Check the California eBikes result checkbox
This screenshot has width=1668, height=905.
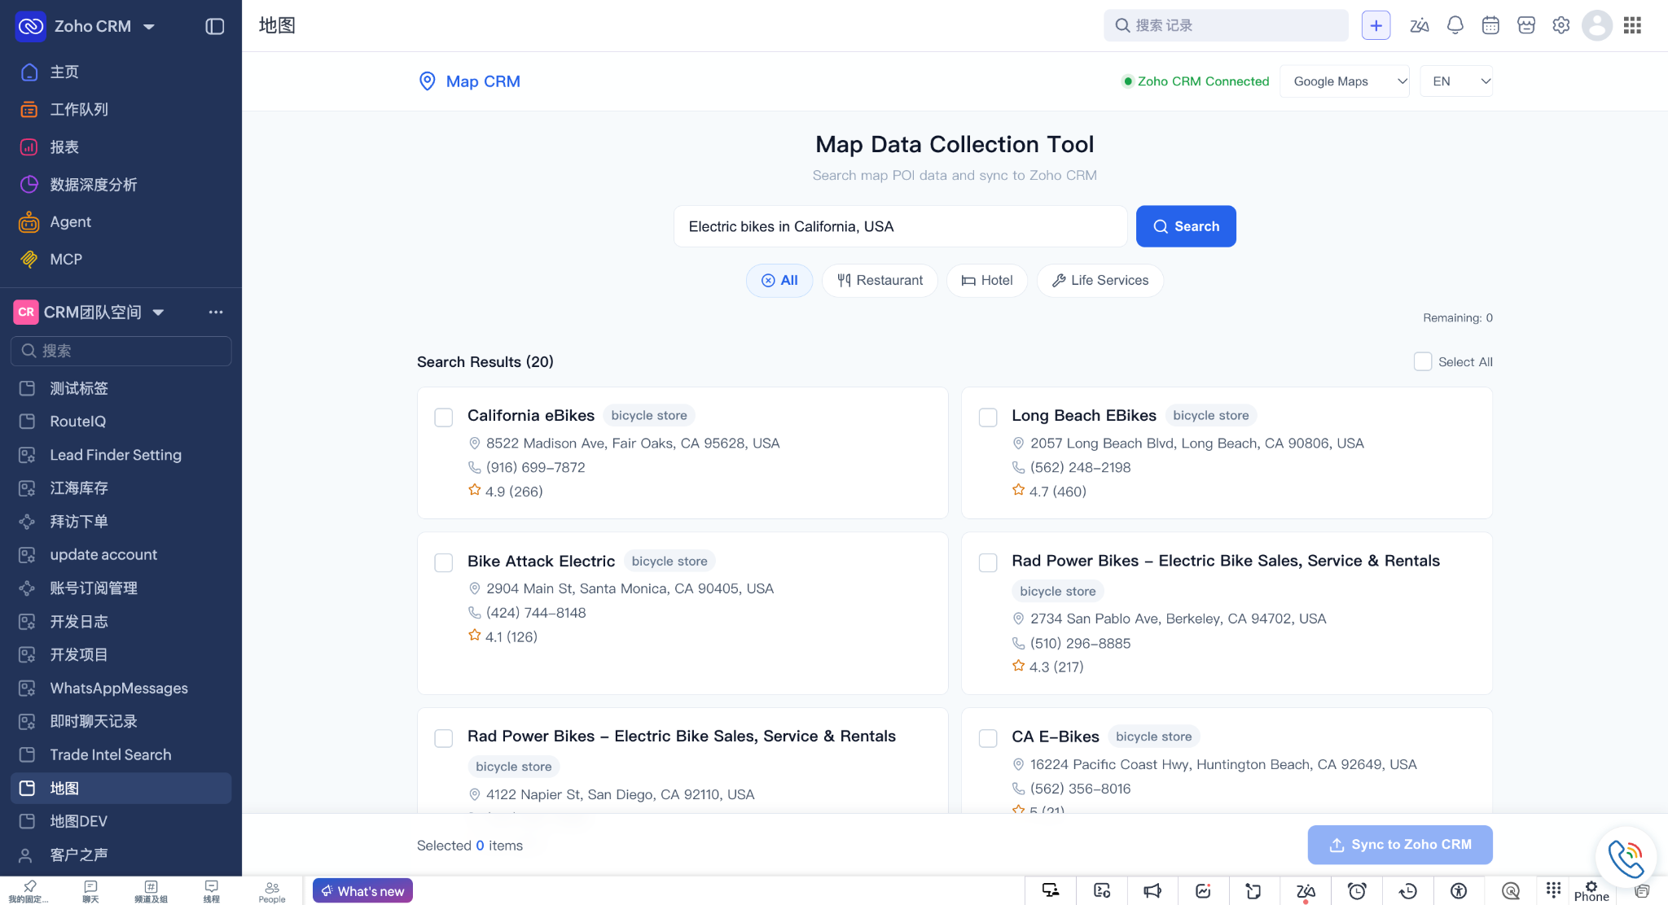[x=444, y=418]
